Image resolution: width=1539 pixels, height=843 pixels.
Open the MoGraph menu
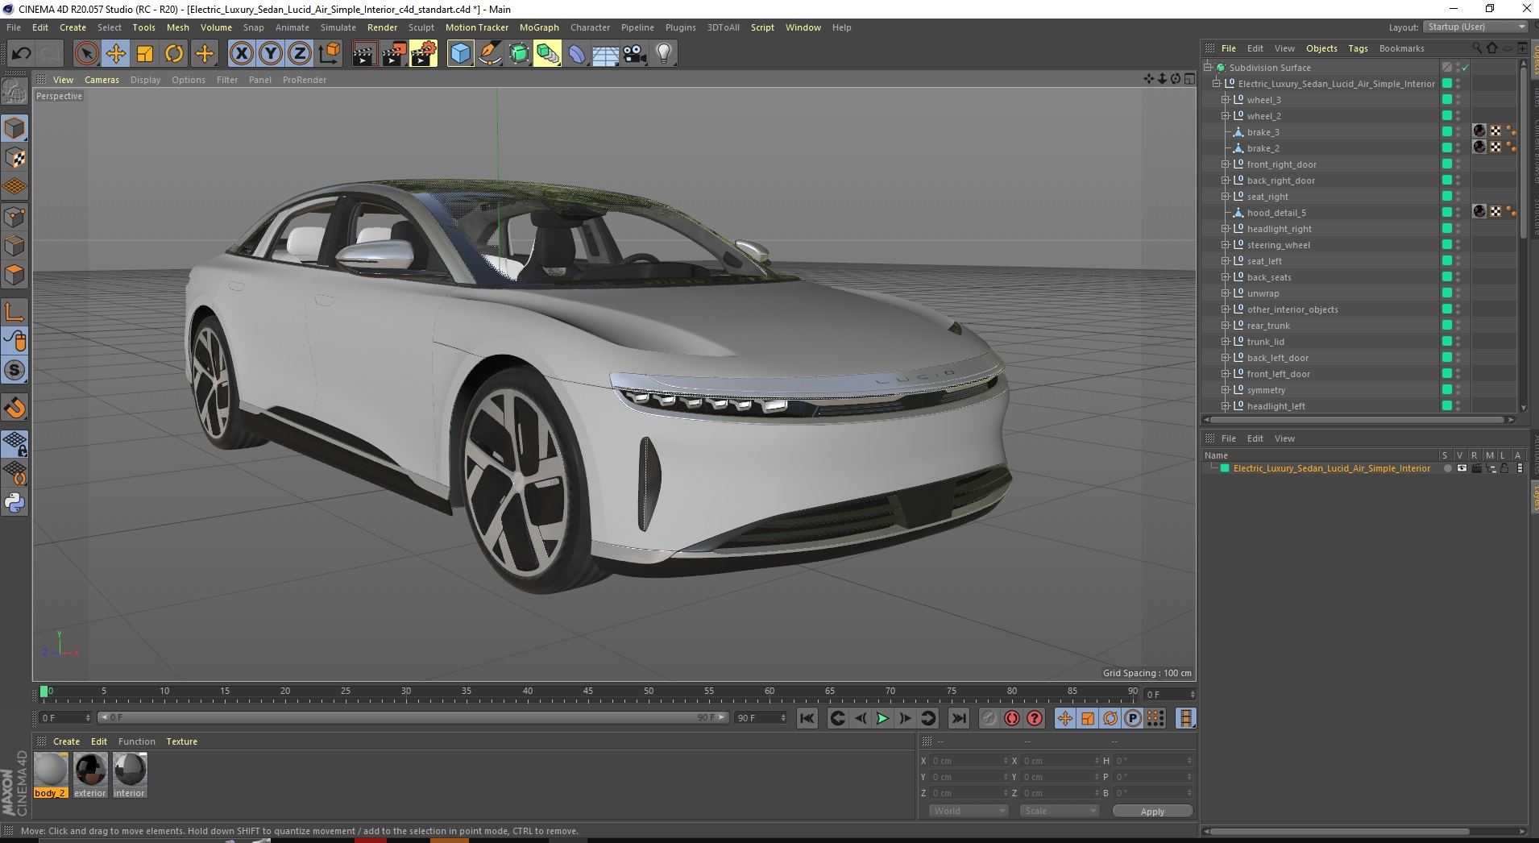tap(539, 27)
